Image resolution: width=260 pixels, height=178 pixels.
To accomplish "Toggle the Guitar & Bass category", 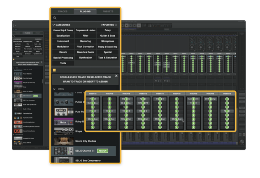I will point(108,36).
